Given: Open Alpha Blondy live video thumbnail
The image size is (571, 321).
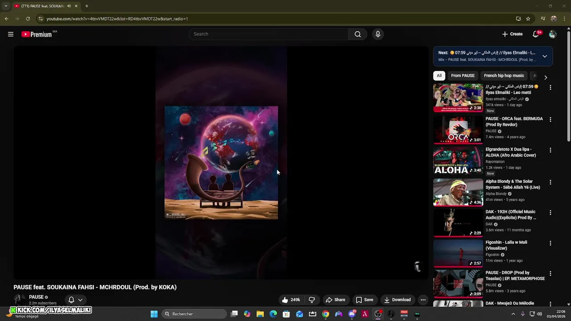Looking at the screenshot, I should pos(458,193).
